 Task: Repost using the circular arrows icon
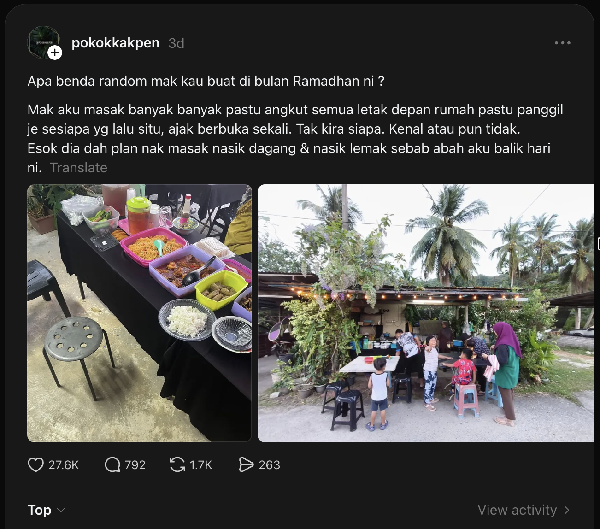point(177,465)
